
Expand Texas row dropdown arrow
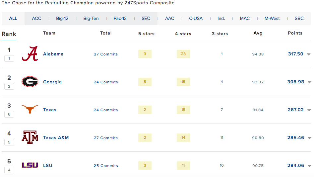[x=309, y=110]
